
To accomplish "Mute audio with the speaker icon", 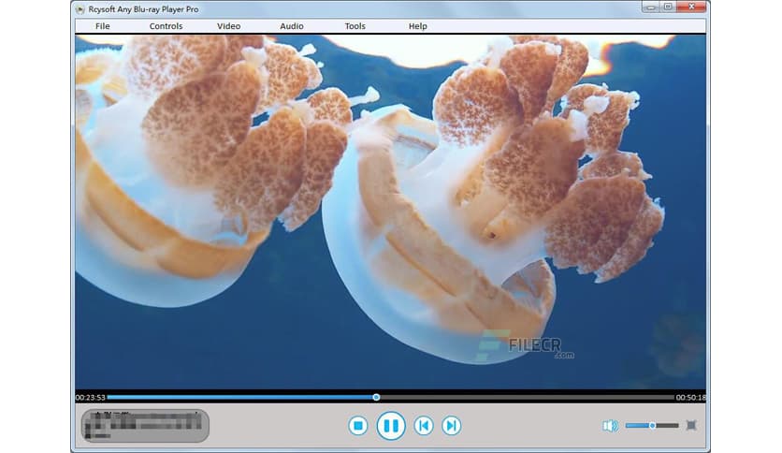I will click(x=610, y=426).
